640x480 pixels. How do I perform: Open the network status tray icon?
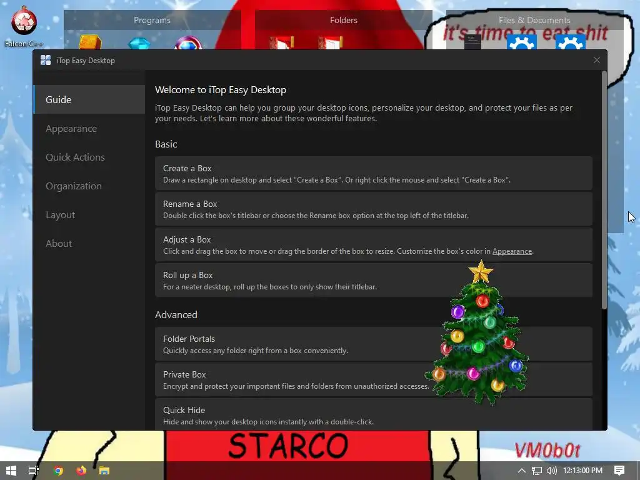click(x=537, y=471)
